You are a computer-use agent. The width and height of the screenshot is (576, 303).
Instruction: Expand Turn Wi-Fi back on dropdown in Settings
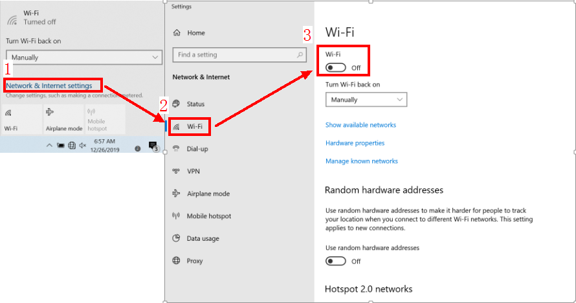pos(366,100)
